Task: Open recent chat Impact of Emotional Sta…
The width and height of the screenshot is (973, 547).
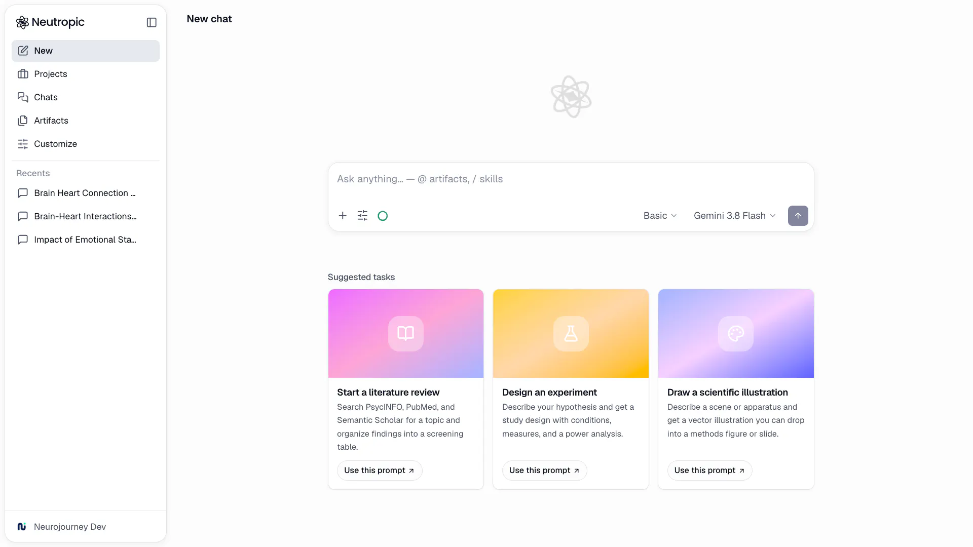Action: pyautogui.click(x=86, y=240)
